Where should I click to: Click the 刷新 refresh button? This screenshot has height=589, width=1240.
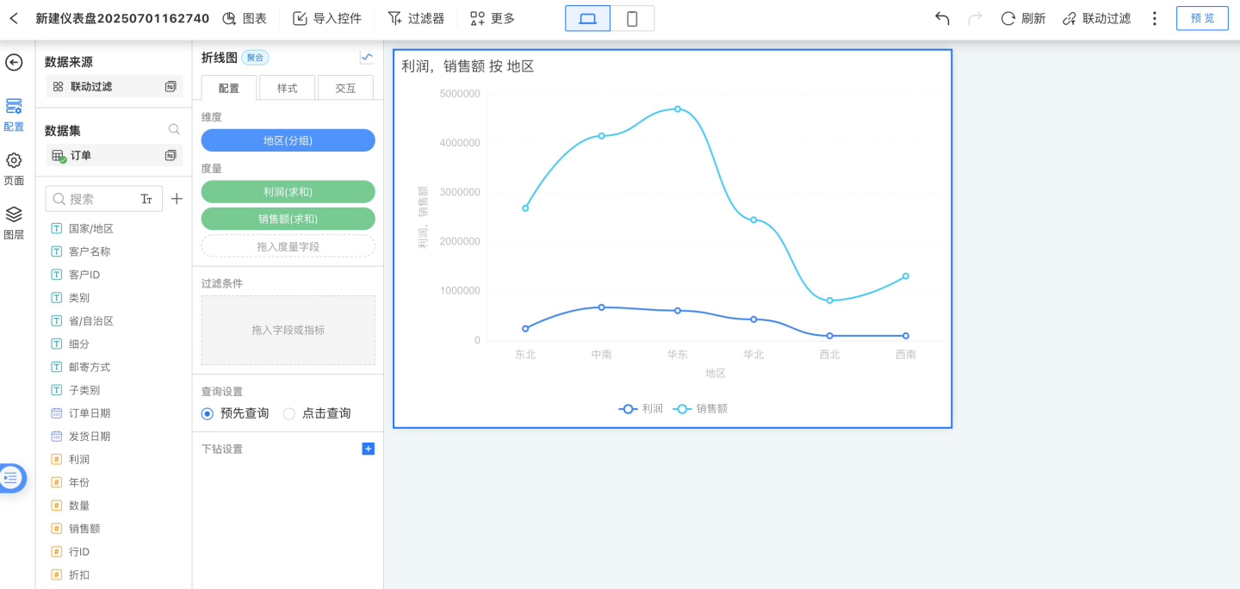(x=1023, y=18)
